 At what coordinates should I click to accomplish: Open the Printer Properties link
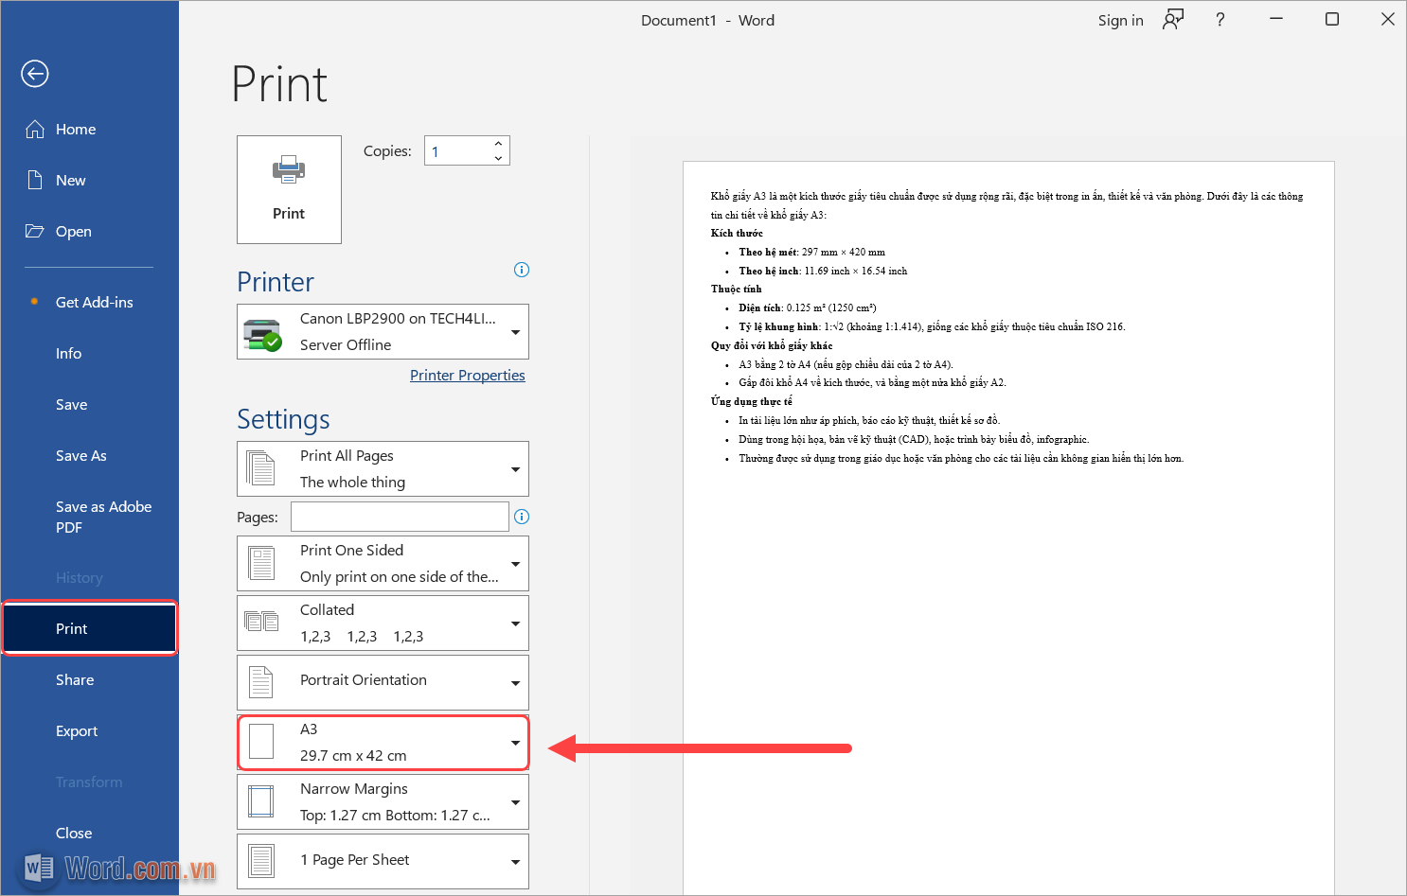[x=467, y=376]
